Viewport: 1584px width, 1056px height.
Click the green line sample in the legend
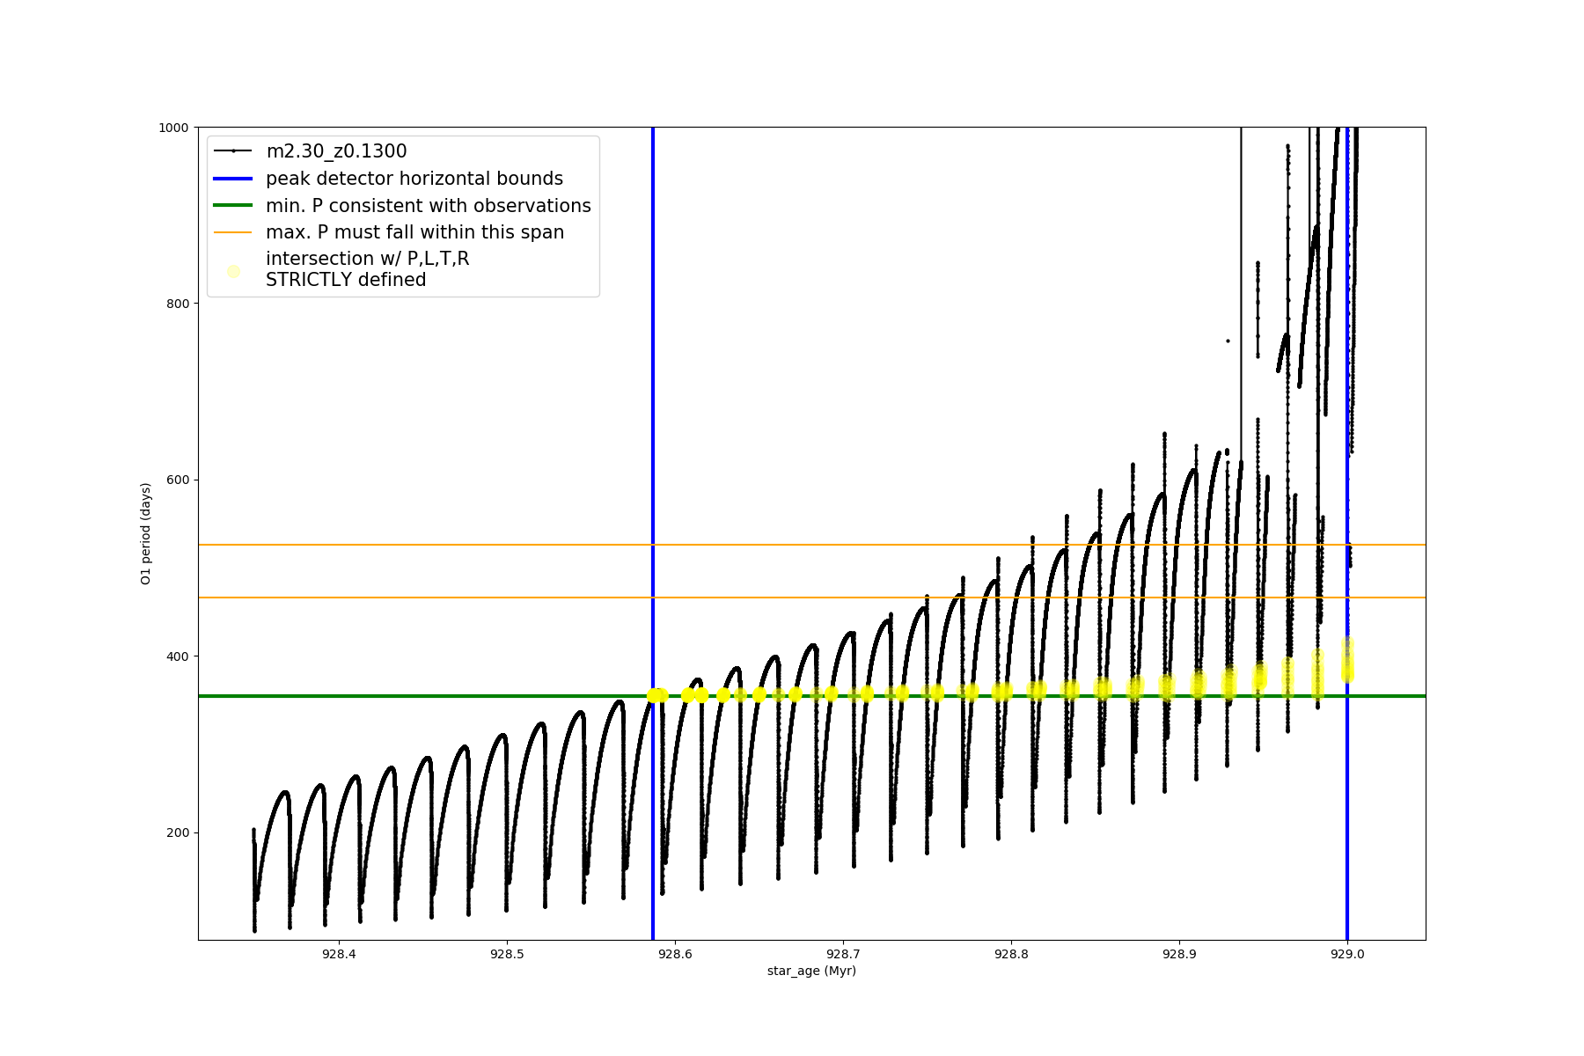233,206
